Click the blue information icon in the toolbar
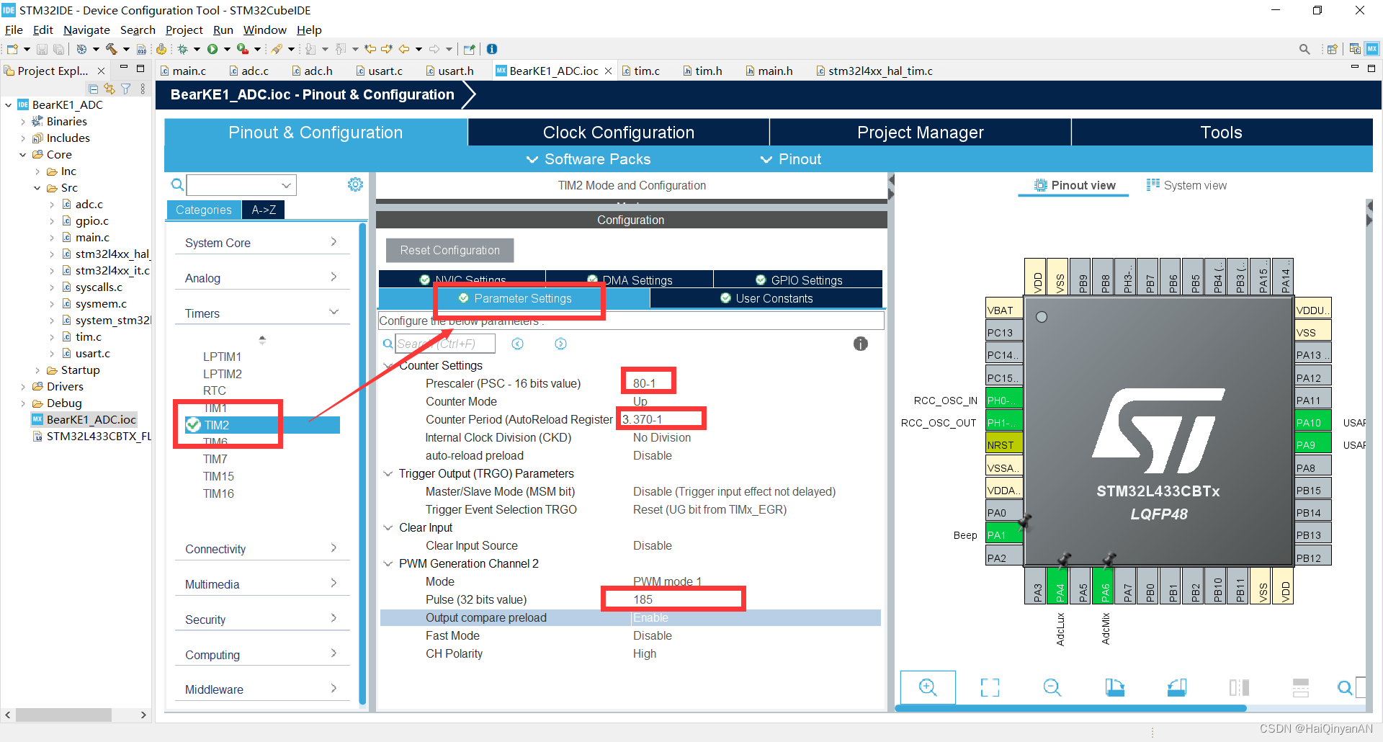 (492, 49)
